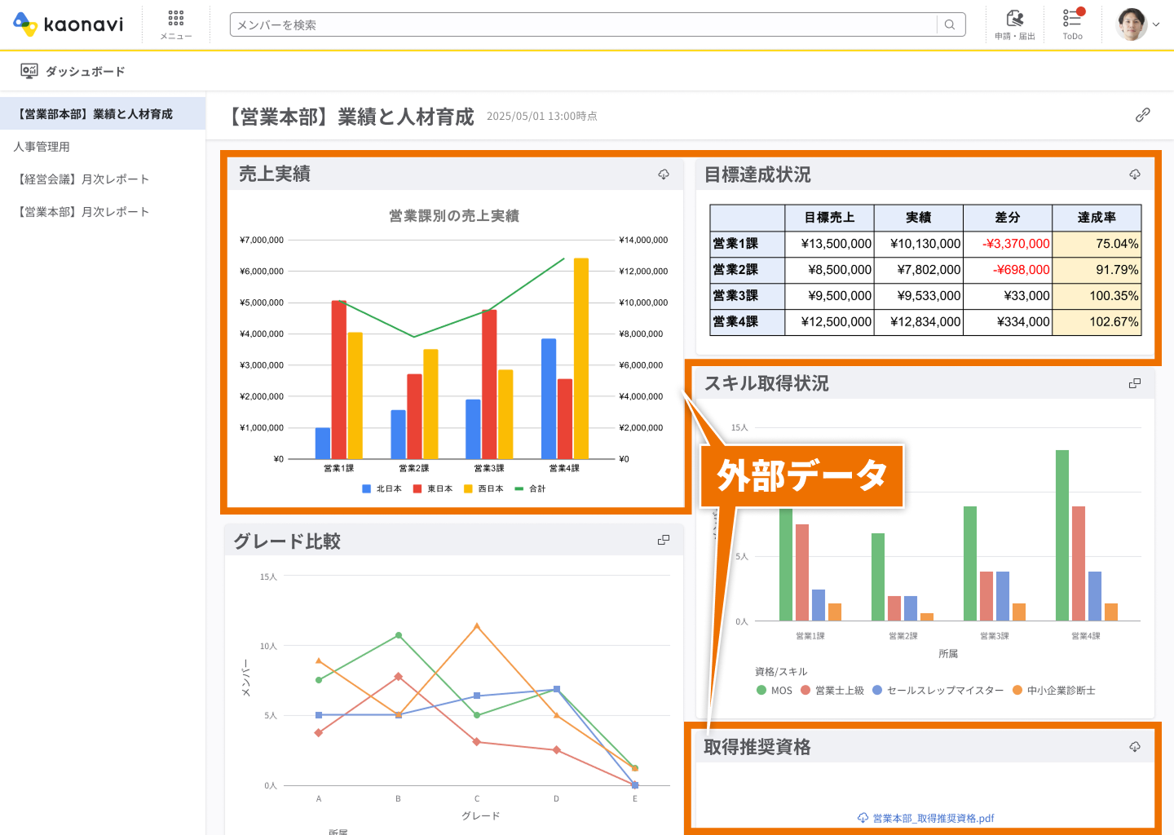Click 目標売上 column header
This screenshot has width=1174, height=835.
[x=829, y=218]
